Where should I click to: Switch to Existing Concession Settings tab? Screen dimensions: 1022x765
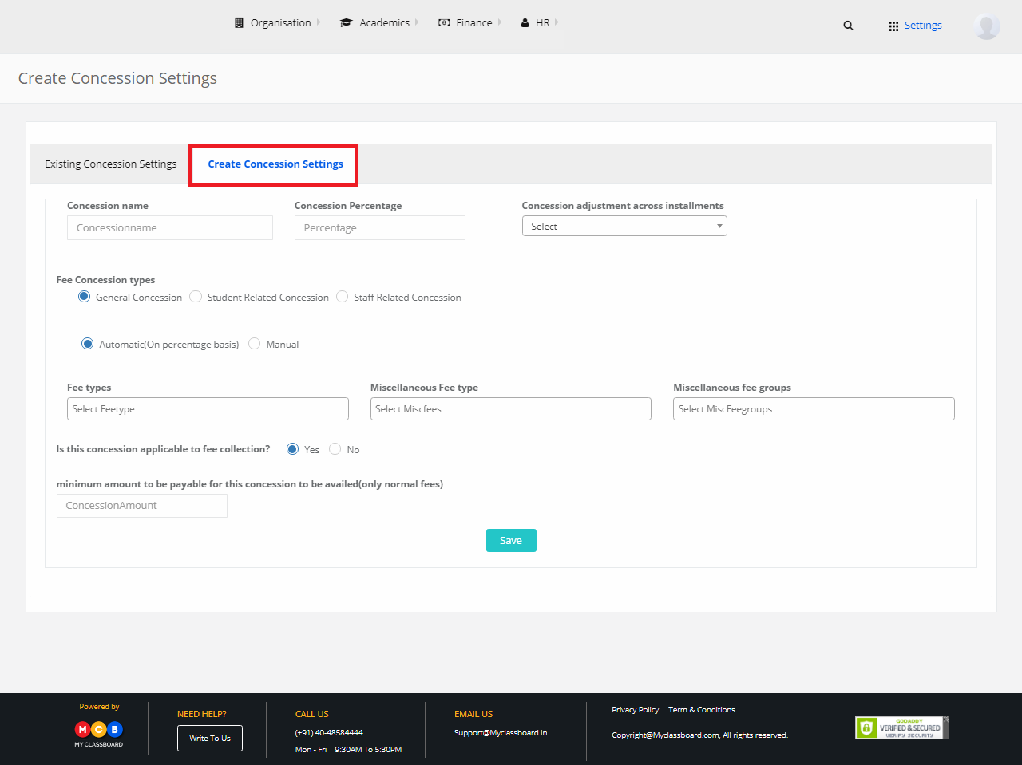click(x=110, y=164)
